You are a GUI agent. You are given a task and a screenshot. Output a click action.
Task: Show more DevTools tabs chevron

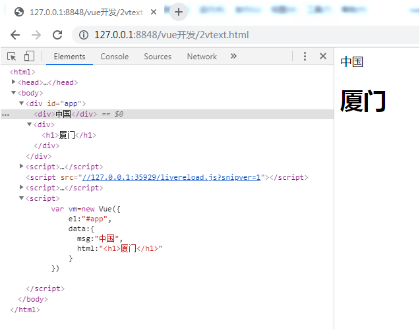233,56
